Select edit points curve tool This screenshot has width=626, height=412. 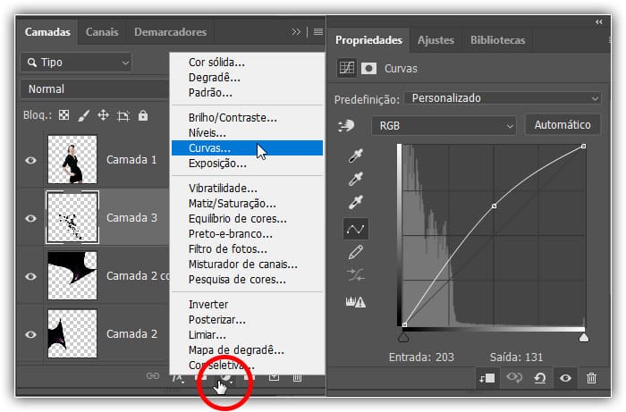[x=355, y=229]
